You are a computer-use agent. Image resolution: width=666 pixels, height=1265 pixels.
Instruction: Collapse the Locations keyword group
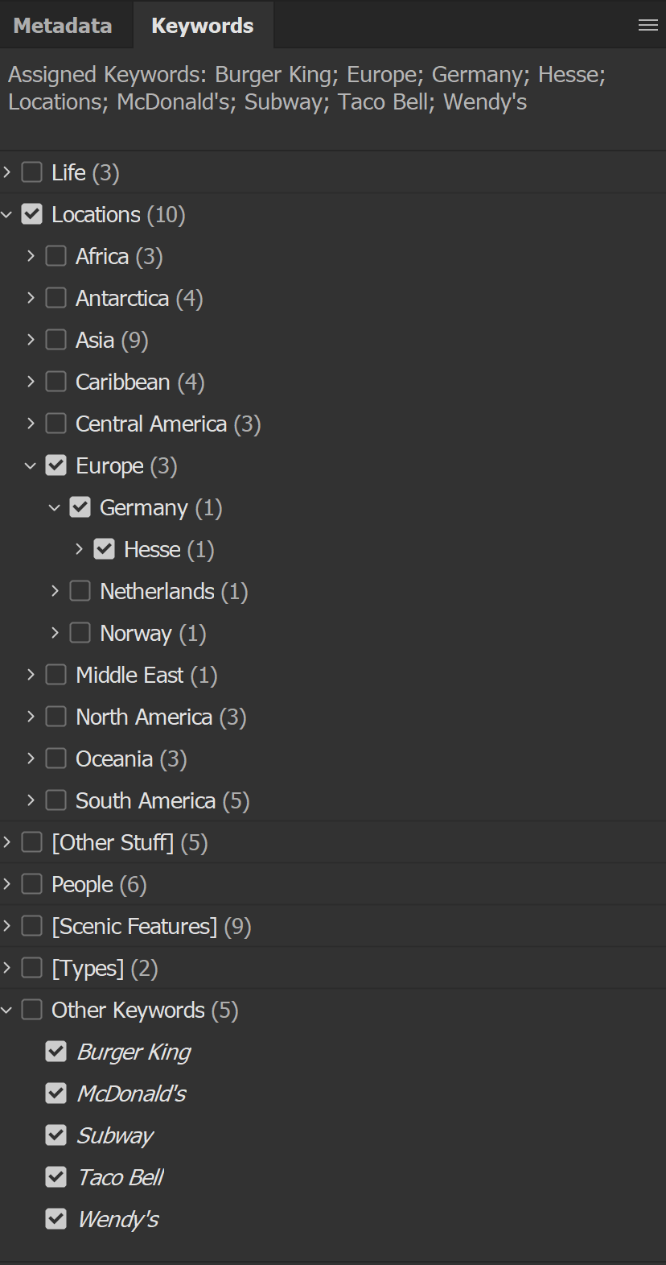point(7,214)
